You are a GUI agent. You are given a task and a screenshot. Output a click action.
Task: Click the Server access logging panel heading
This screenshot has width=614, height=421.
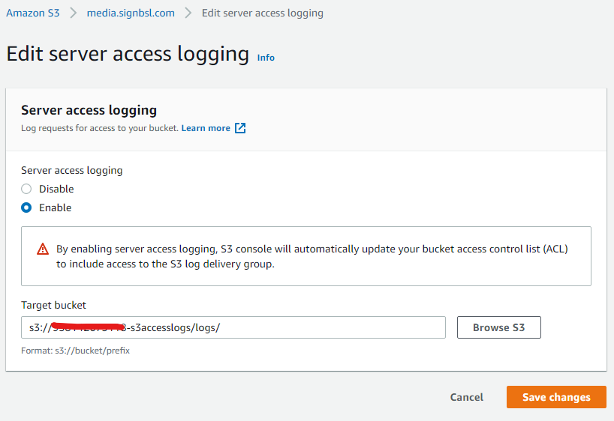[x=89, y=110]
